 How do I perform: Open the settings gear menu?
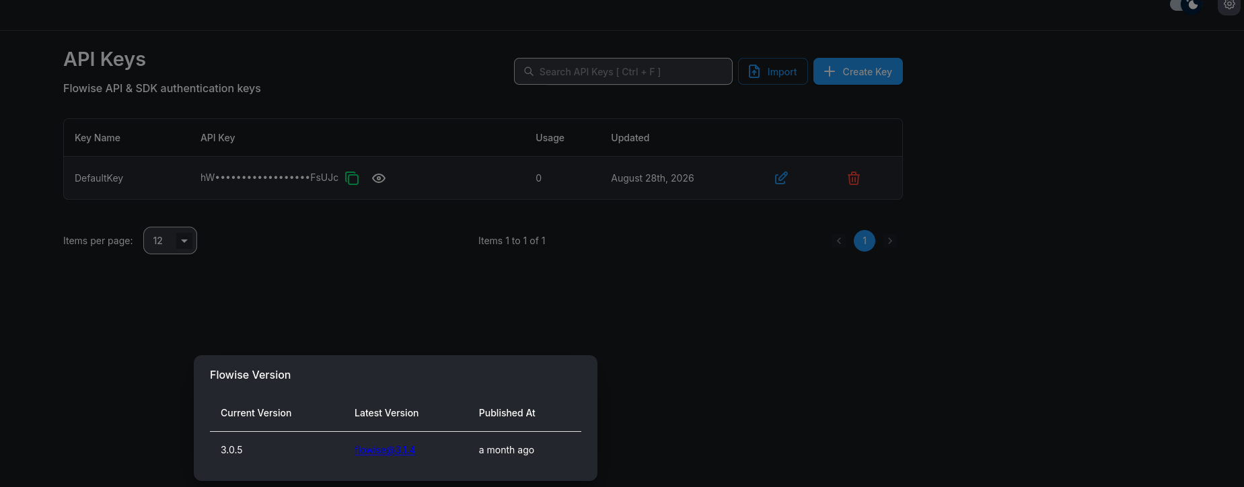click(x=1229, y=5)
